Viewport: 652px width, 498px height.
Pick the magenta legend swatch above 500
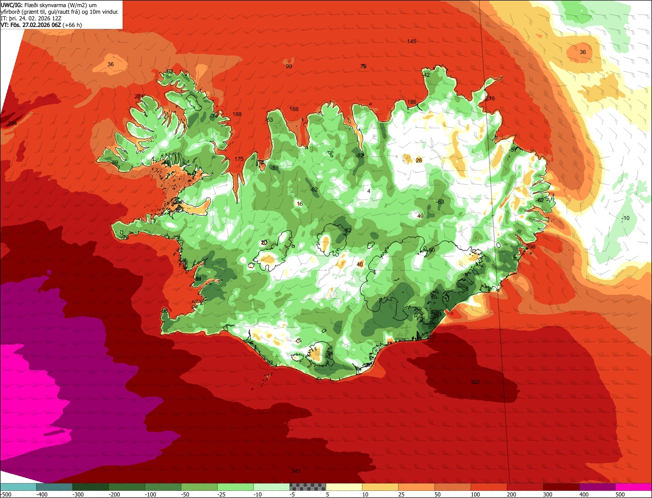634,487
